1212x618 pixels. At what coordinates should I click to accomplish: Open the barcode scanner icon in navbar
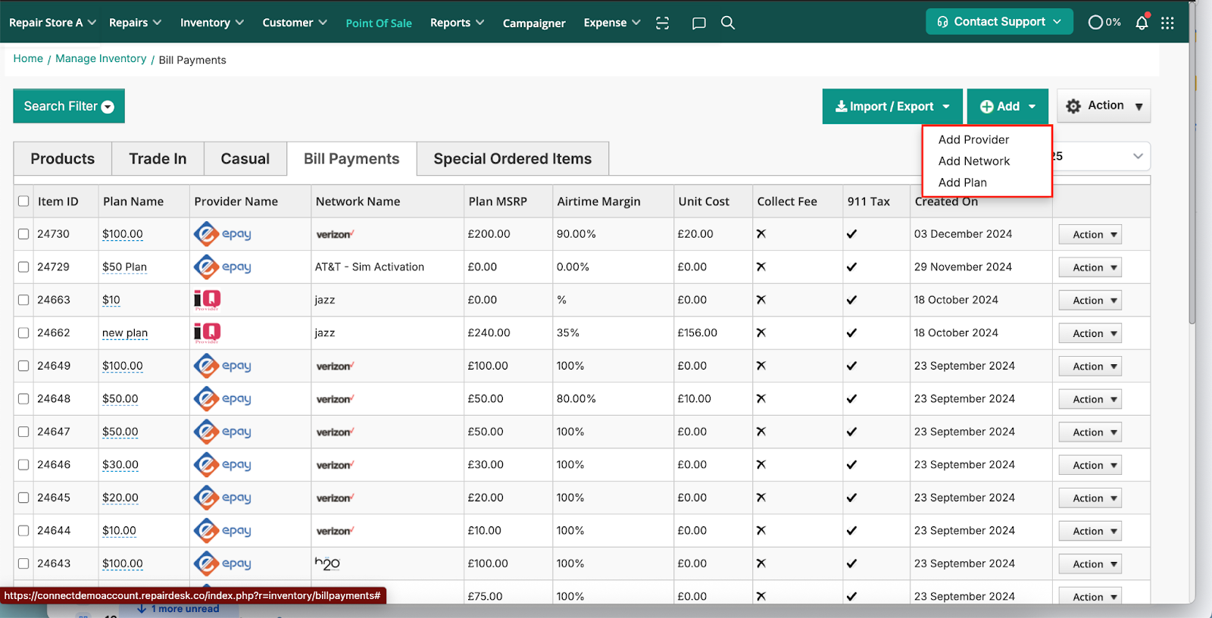[662, 23]
